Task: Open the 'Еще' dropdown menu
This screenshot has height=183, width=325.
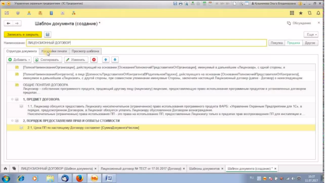Action: [311, 34]
